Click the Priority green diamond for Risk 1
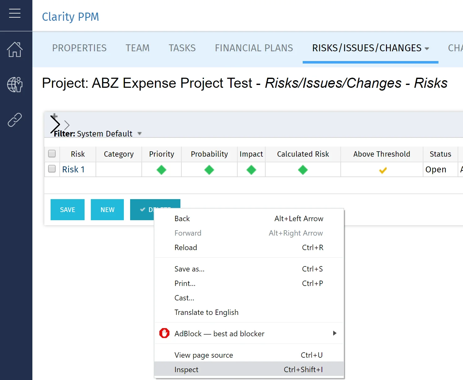 pos(161,170)
